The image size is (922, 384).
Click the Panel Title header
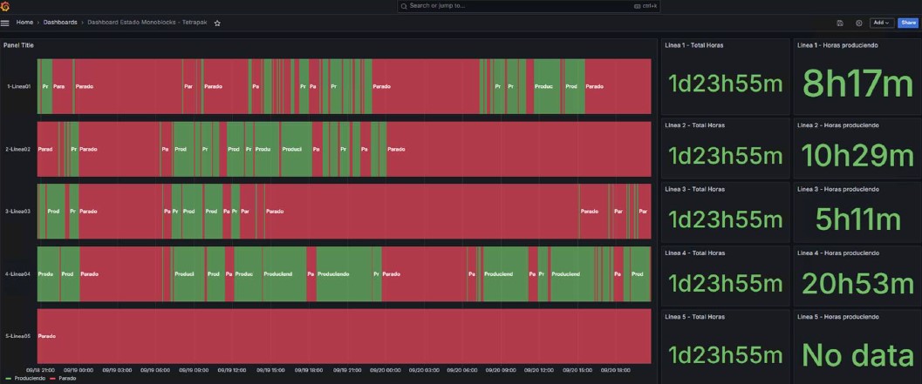18,45
